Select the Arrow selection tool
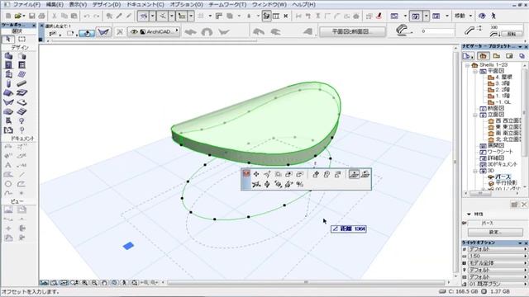Viewport: 529px width, 297px height. [8, 40]
